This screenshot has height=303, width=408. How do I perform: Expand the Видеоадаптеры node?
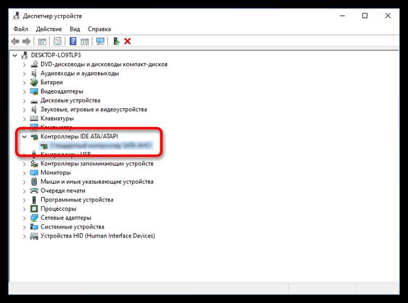point(24,91)
